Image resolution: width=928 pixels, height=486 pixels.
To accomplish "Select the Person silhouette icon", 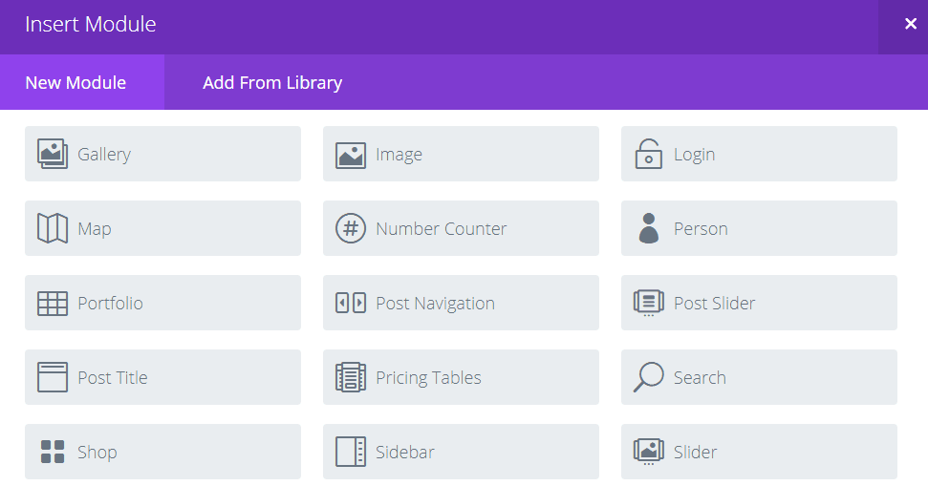I will click(649, 229).
